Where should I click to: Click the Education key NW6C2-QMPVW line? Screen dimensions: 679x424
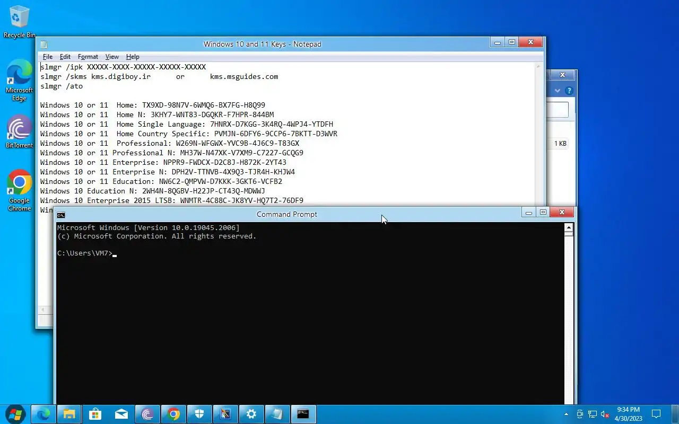click(161, 182)
